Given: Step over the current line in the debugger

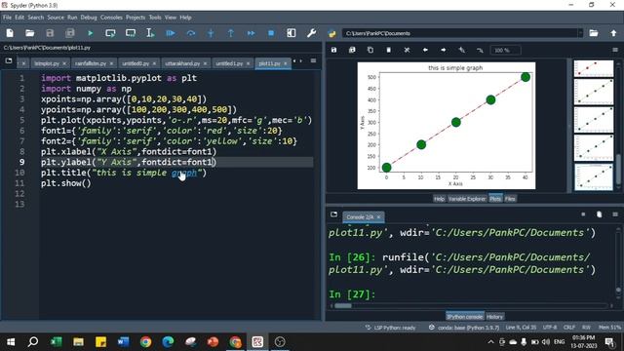Looking at the screenshot, I should click(191, 33).
